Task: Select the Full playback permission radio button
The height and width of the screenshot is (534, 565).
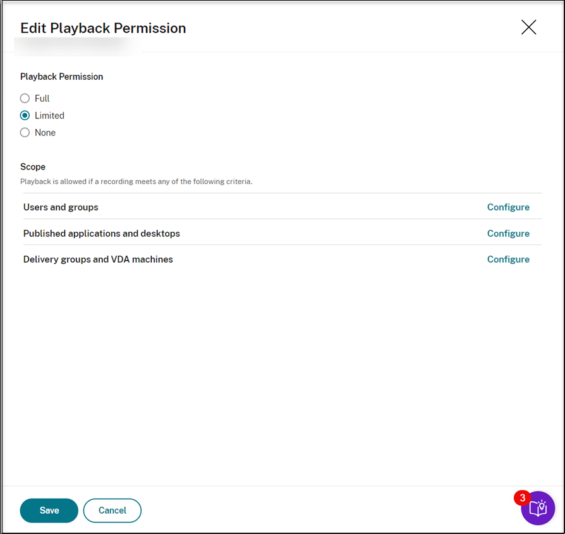Action: click(25, 99)
